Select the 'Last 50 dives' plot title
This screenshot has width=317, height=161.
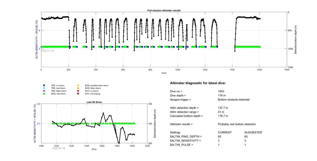94,102
